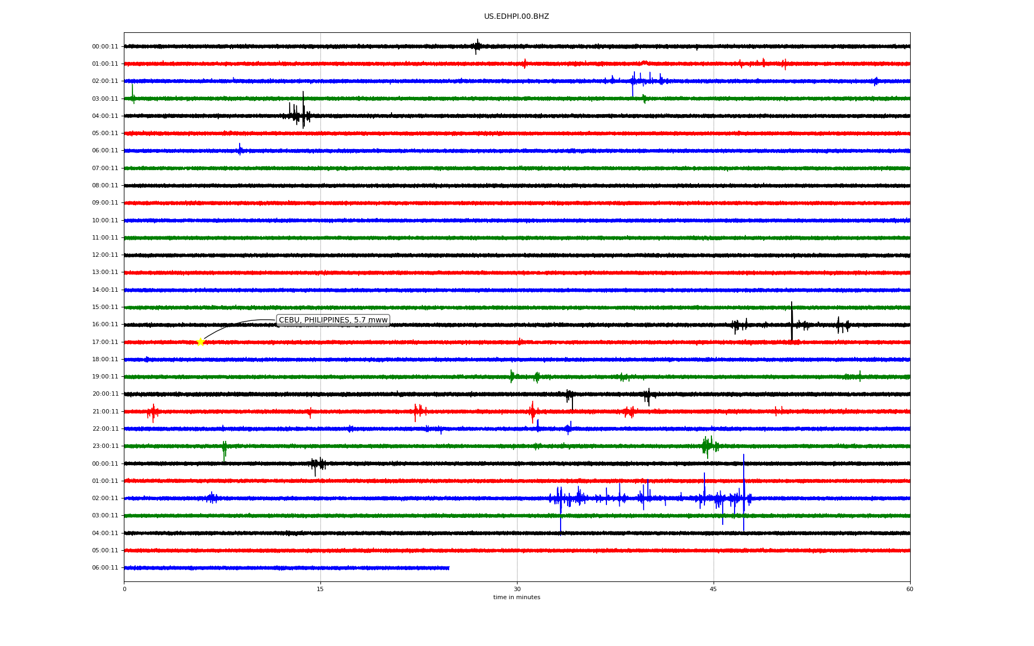Click the tall blue spike near minute 47
This screenshot has width=1034, height=646.
click(x=744, y=490)
